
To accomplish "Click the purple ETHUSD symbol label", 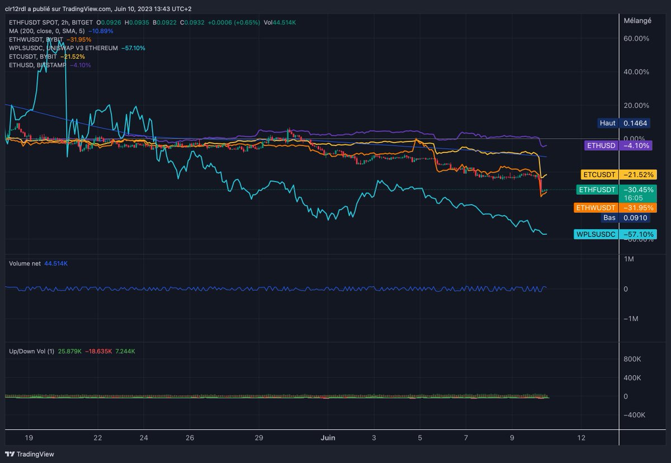I will [601, 145].
